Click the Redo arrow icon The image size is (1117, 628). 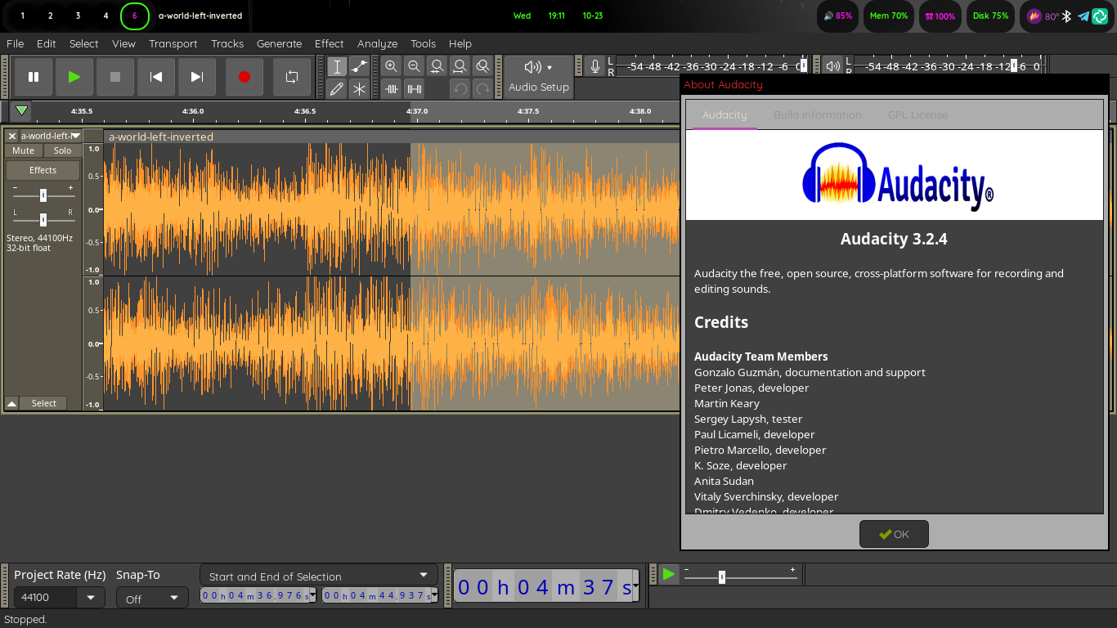coord(483,89)
